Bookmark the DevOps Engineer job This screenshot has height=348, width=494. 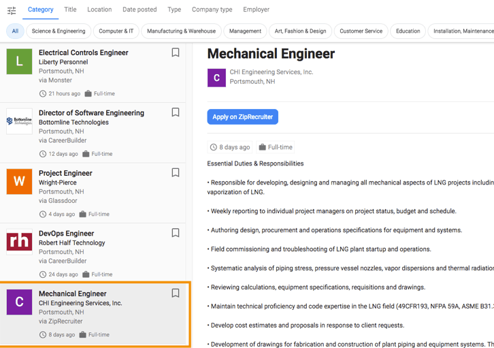pos(176,233)
